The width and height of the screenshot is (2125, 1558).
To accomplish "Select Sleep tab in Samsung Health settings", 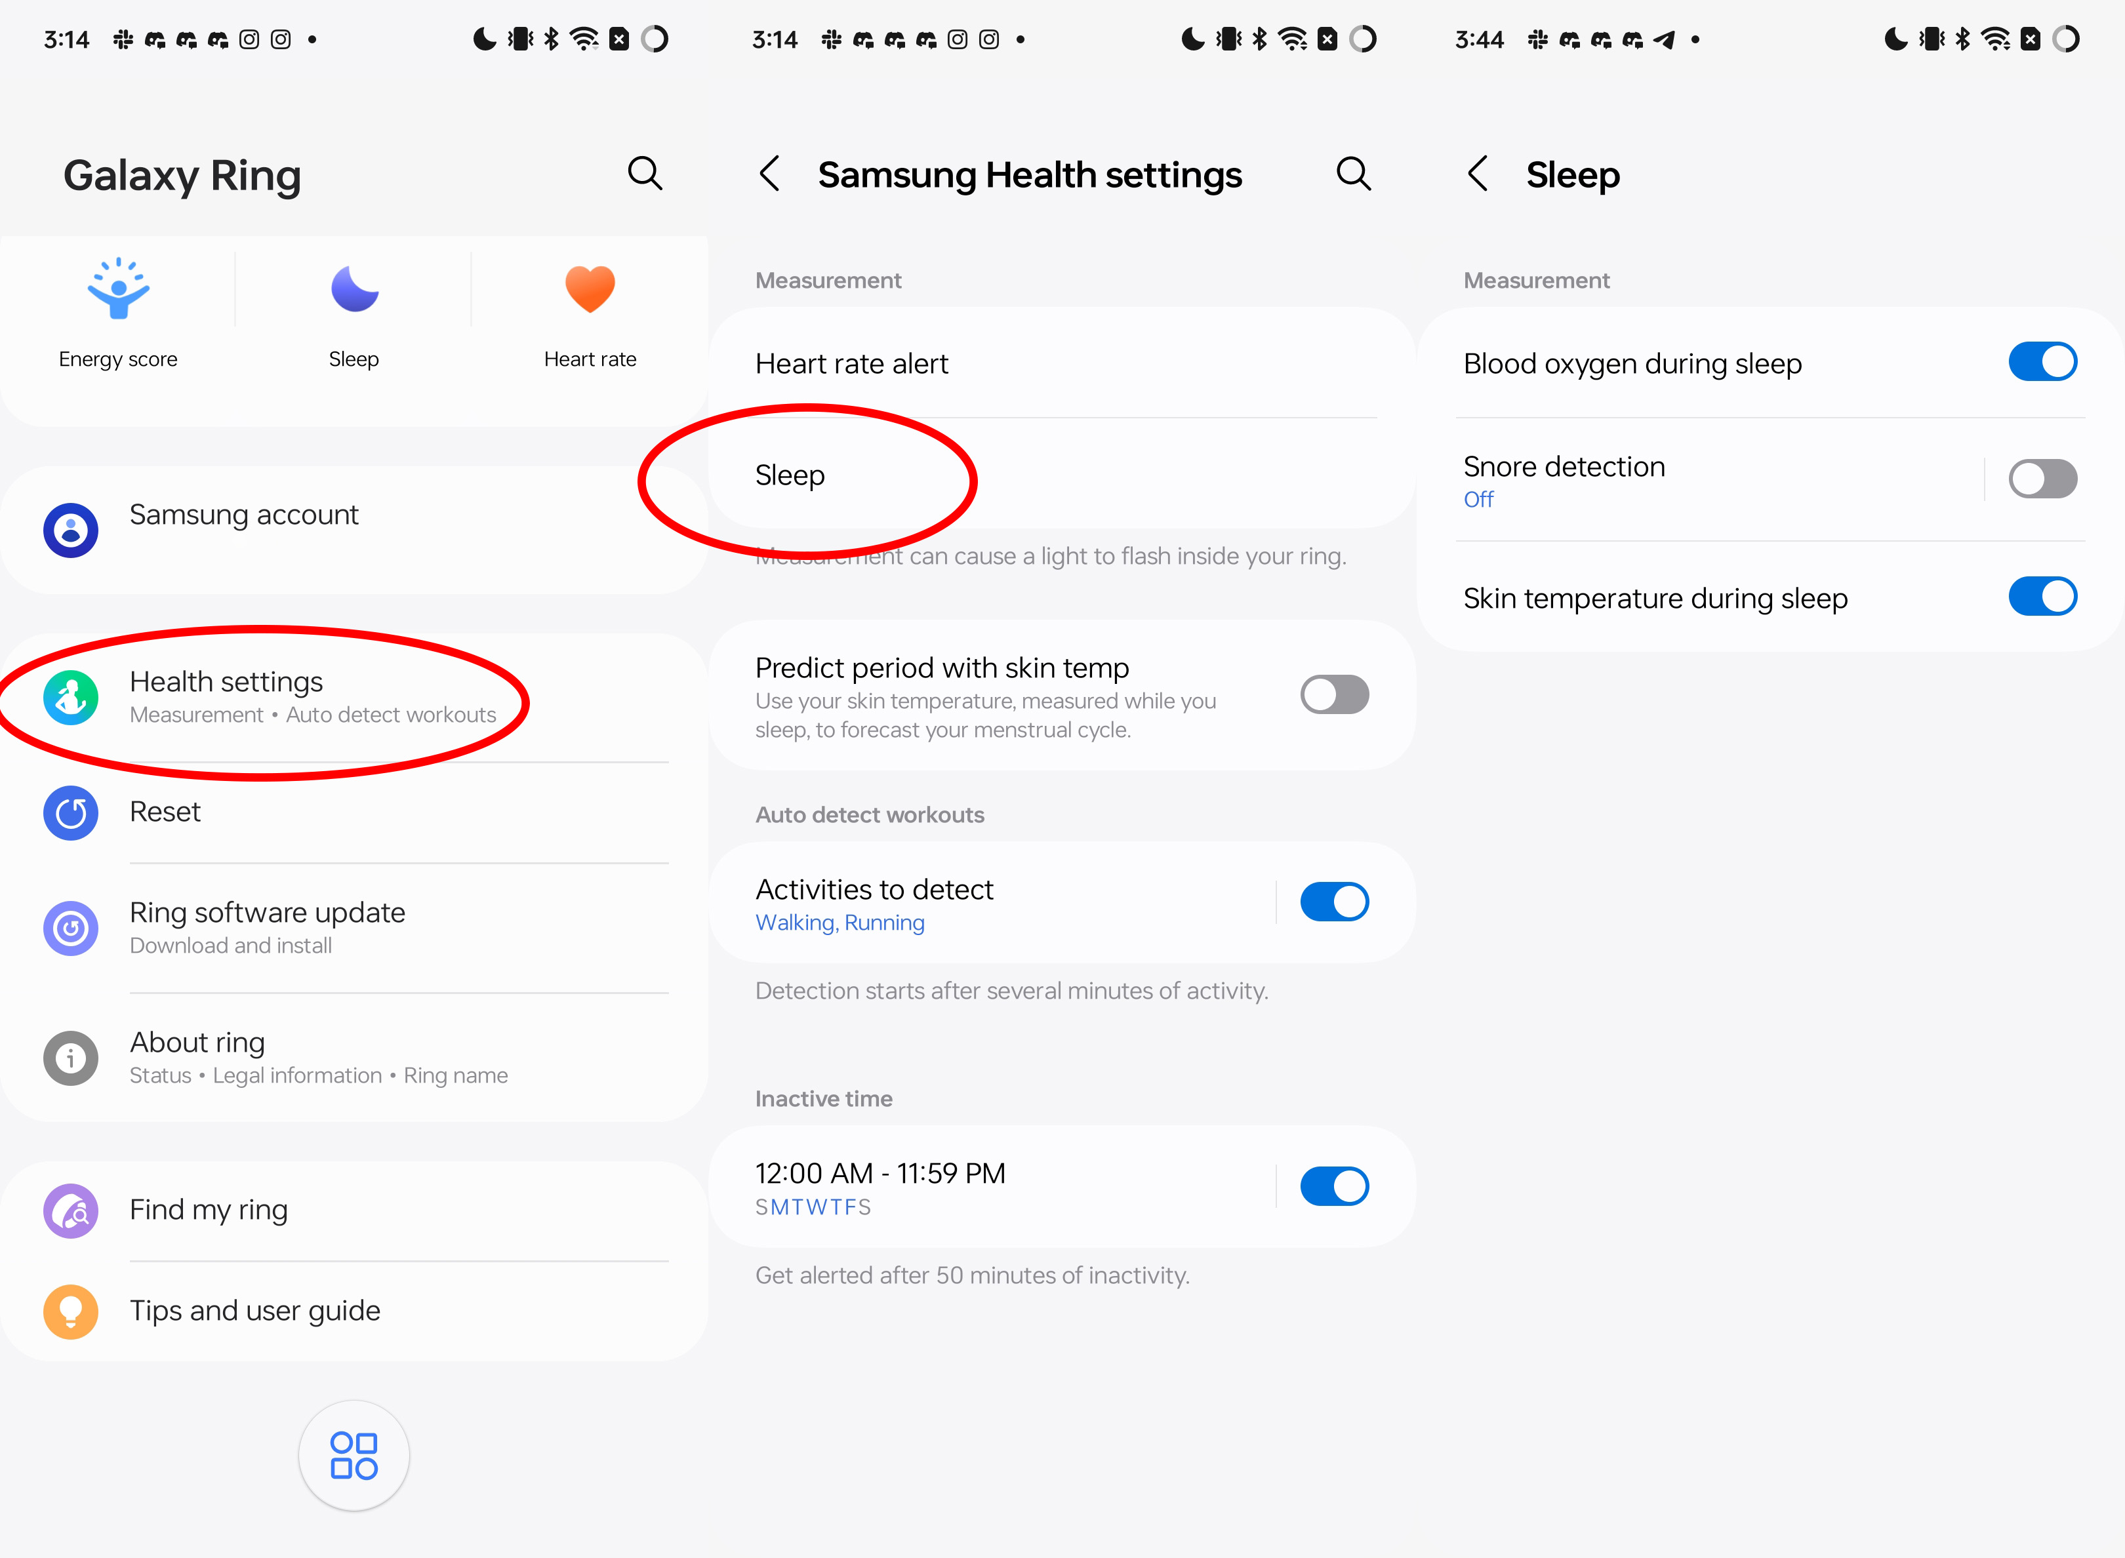I will tap(792, 475).
